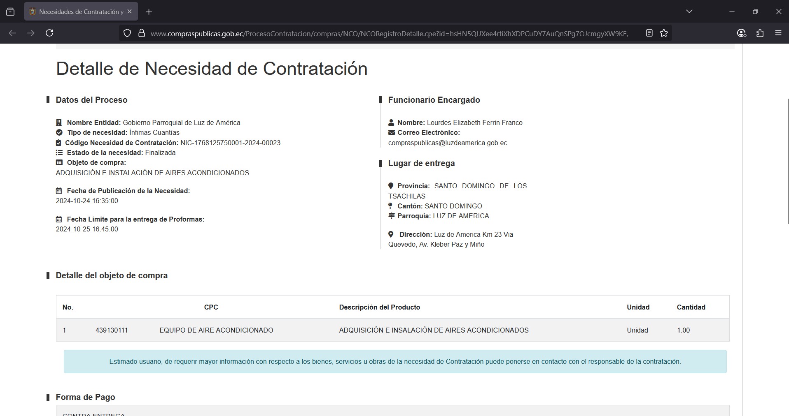The height and width of the screenshot is (416, 789).
Task: Click the CPC column header
Action: tap(211, 307)
